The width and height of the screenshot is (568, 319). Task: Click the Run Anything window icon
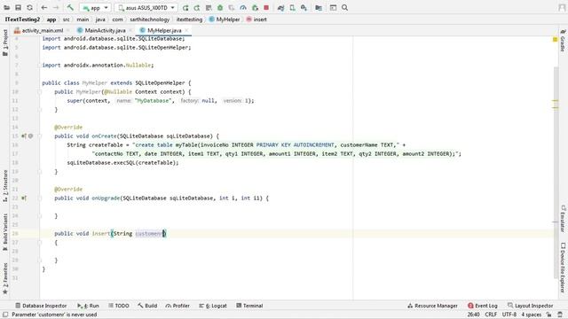point(333,8)
